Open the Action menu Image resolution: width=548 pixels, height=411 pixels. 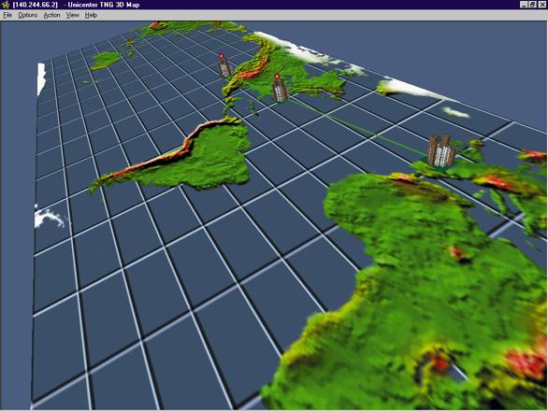coord(51,15)
